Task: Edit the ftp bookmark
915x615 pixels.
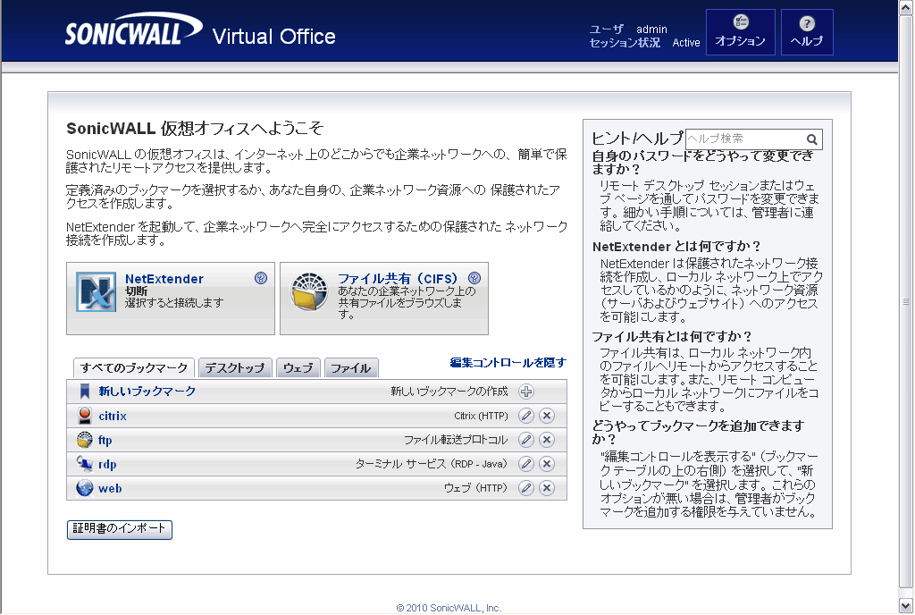Action: pyautogui.click(x=525, y=440)
